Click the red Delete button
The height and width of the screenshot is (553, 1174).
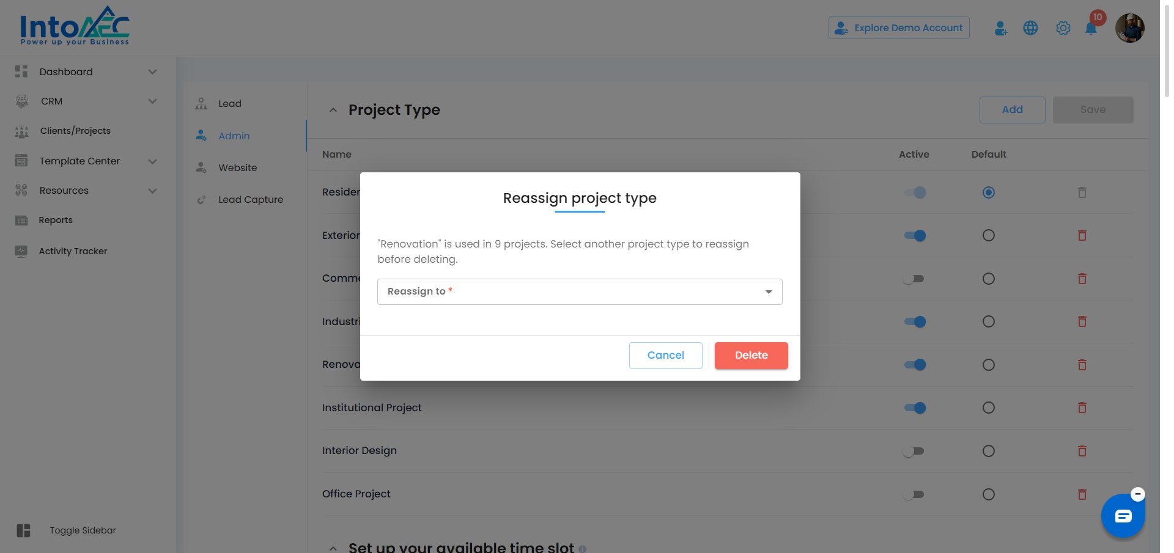[751, 356]
